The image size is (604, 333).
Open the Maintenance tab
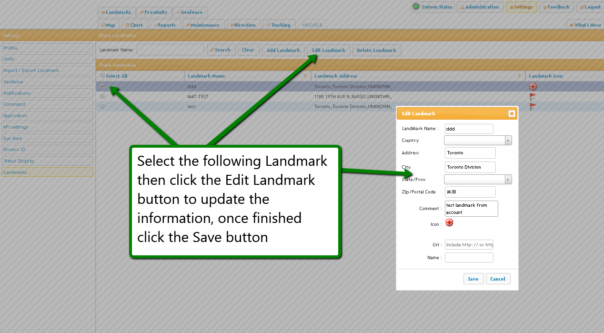pyautogui.click(x=202, y=25)
